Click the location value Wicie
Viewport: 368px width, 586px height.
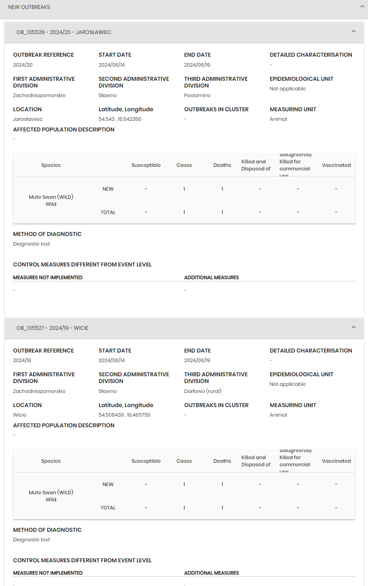click(20, 415)
